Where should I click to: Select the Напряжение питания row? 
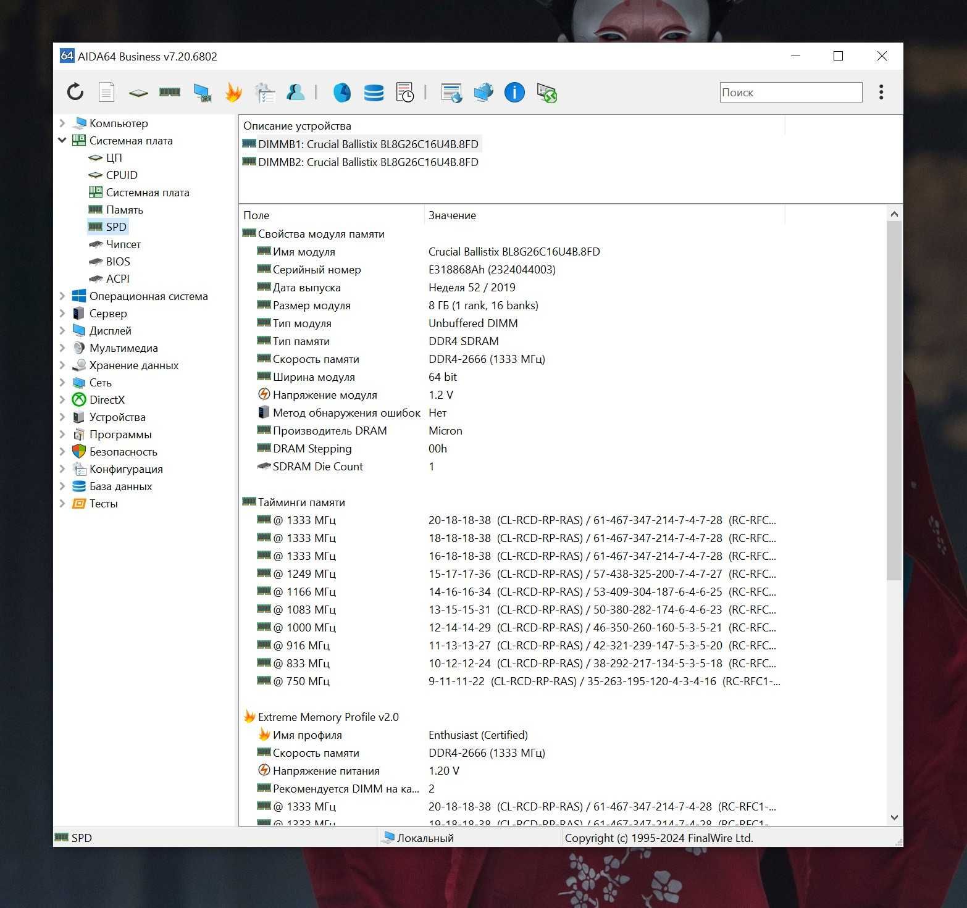point(511,770)
